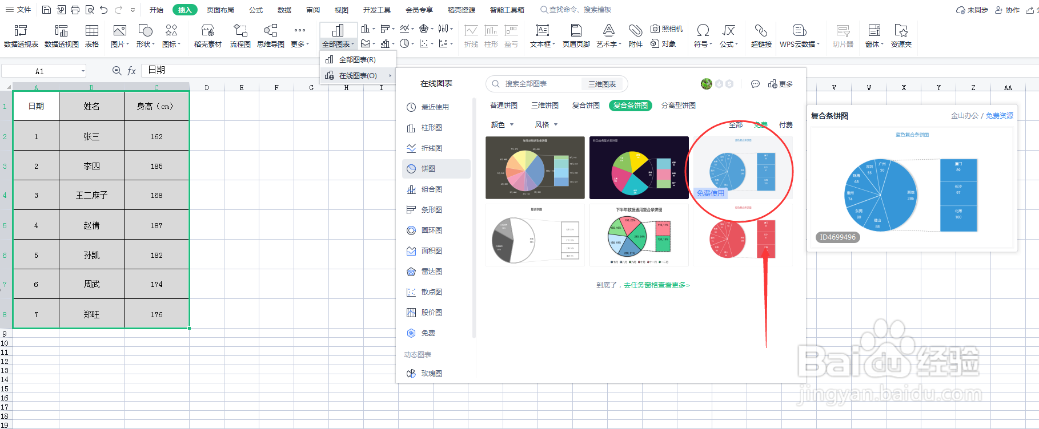The width and height of the screenshot is (1039, 429).
Task: Filter charts by 免费 free
Action: [x=761, y=124]
